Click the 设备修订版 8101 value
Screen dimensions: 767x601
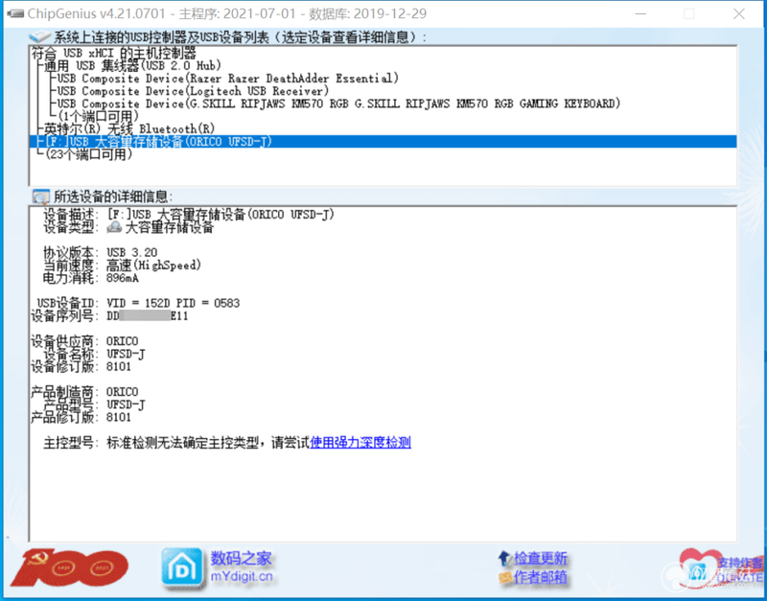pyautogui.click(x=119, y=367)
